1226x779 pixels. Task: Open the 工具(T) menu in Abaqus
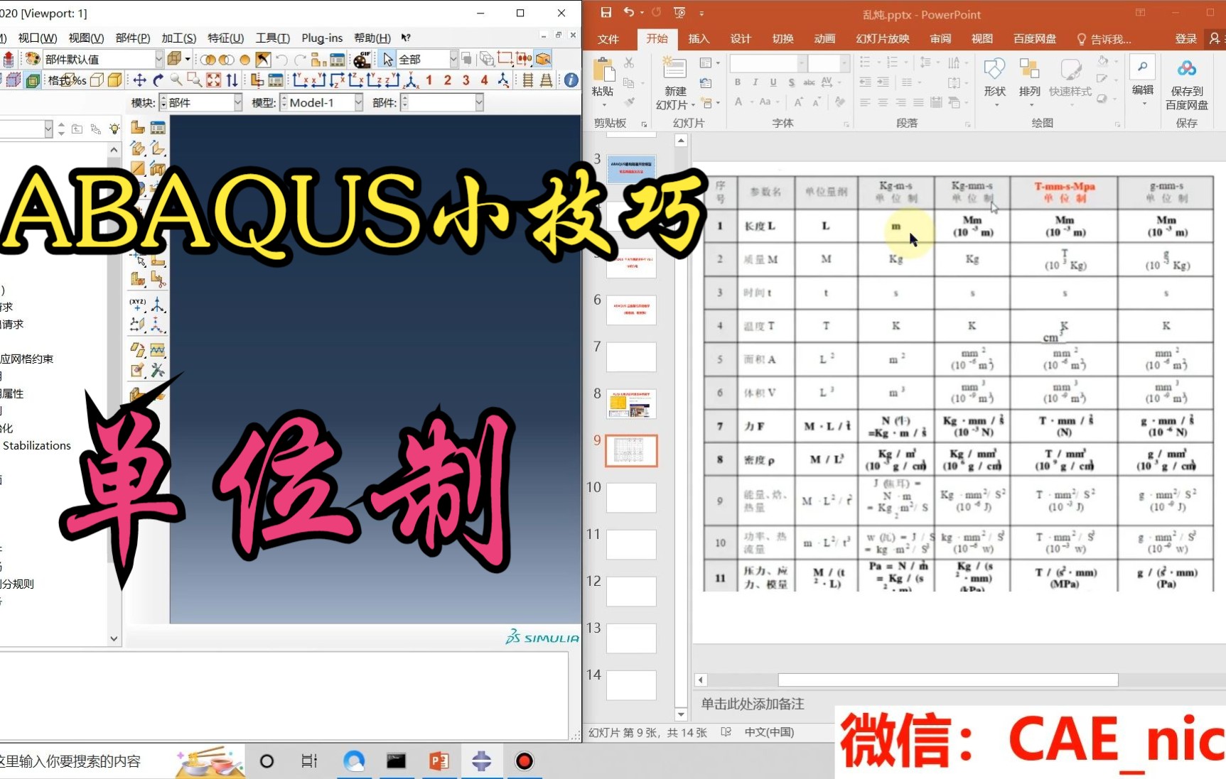(273, 38)
